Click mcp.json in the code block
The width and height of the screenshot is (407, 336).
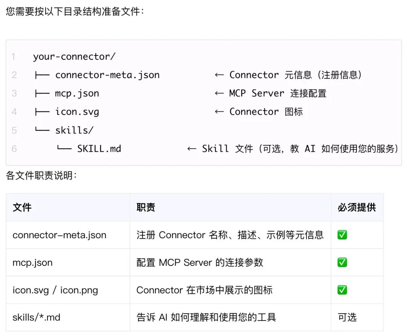point(77,93)
